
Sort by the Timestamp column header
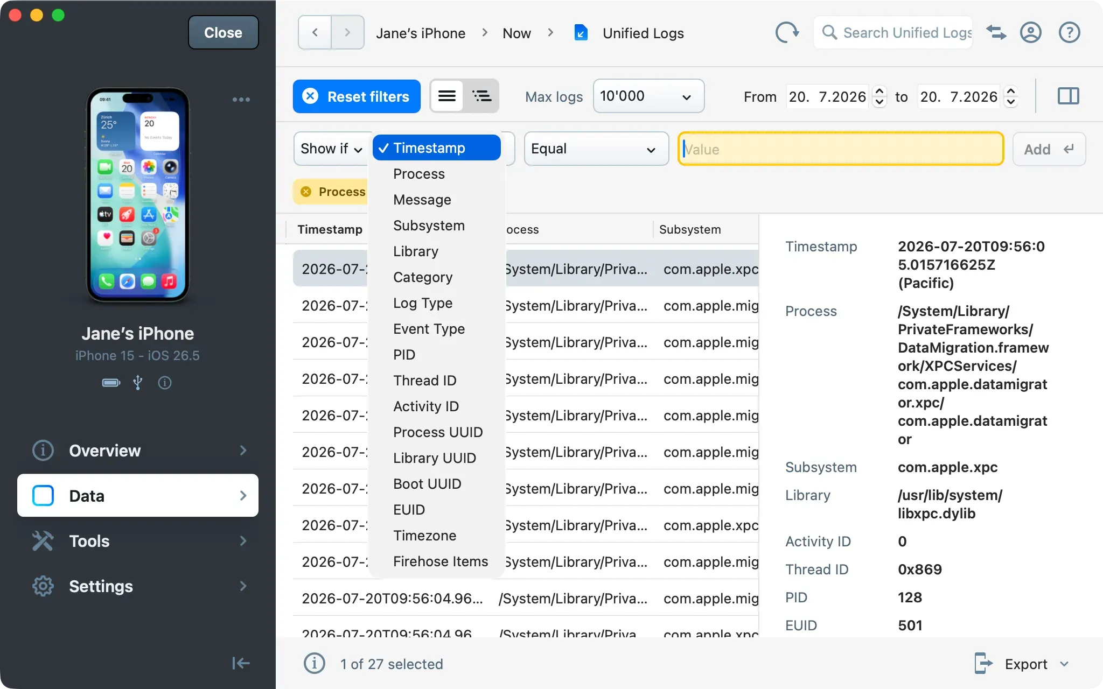click(330, 229)
